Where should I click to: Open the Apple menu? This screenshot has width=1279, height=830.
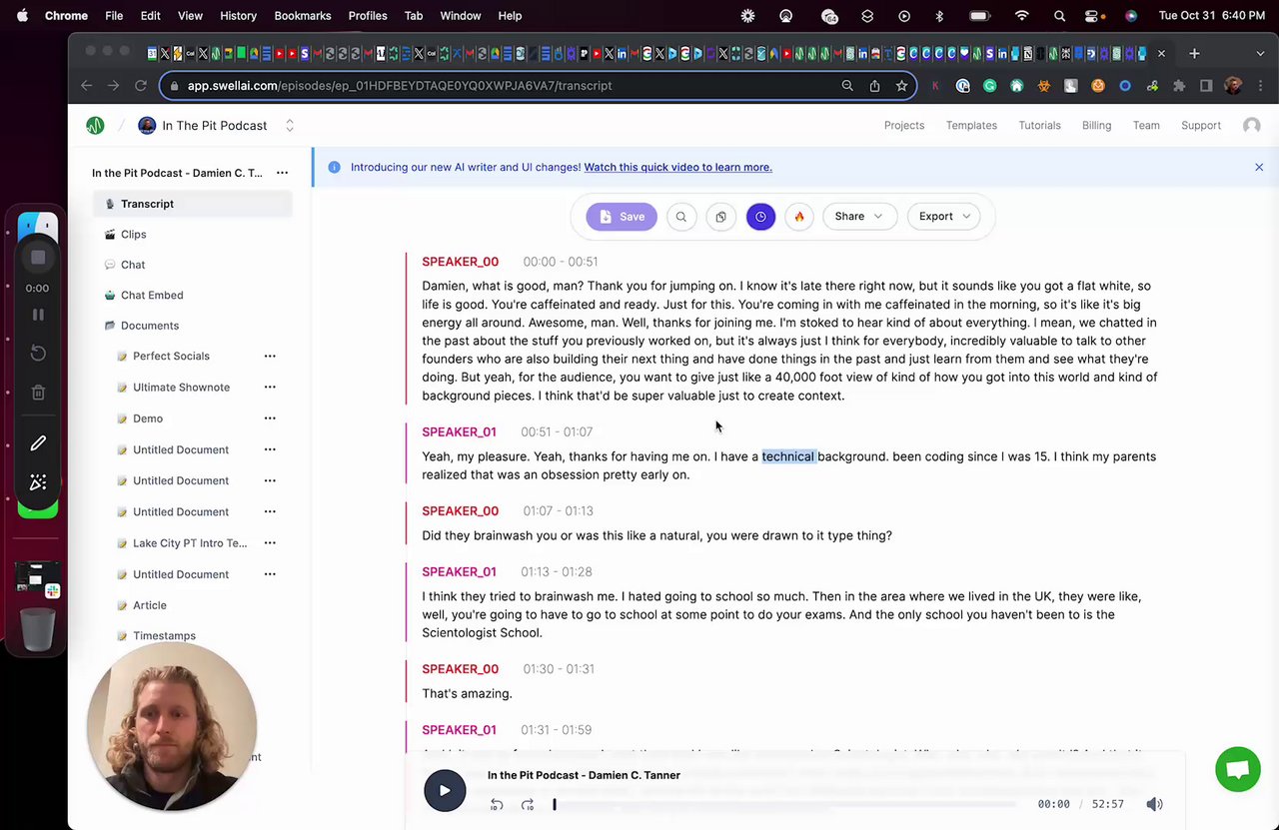pyautogui.click(x=22, y=16)
